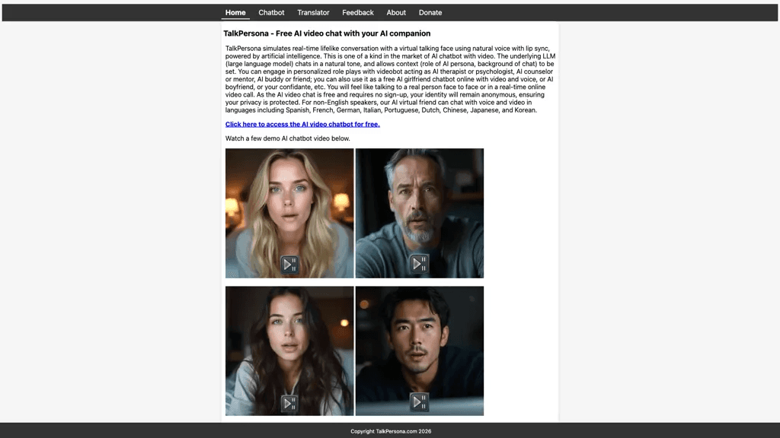Navigate to the Feedback page

(358, 12)
